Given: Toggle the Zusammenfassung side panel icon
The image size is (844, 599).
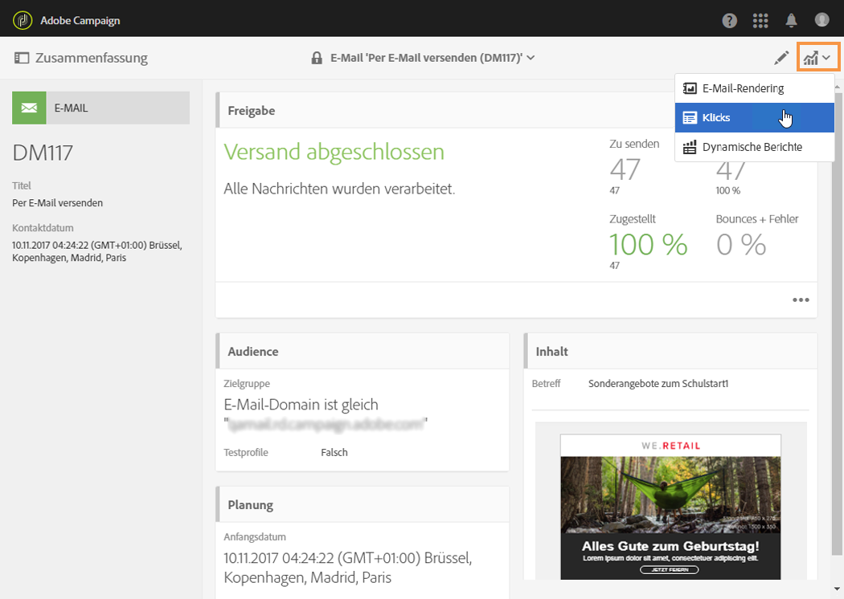Looking at the screenshot, I should click(x=22, y=58).
